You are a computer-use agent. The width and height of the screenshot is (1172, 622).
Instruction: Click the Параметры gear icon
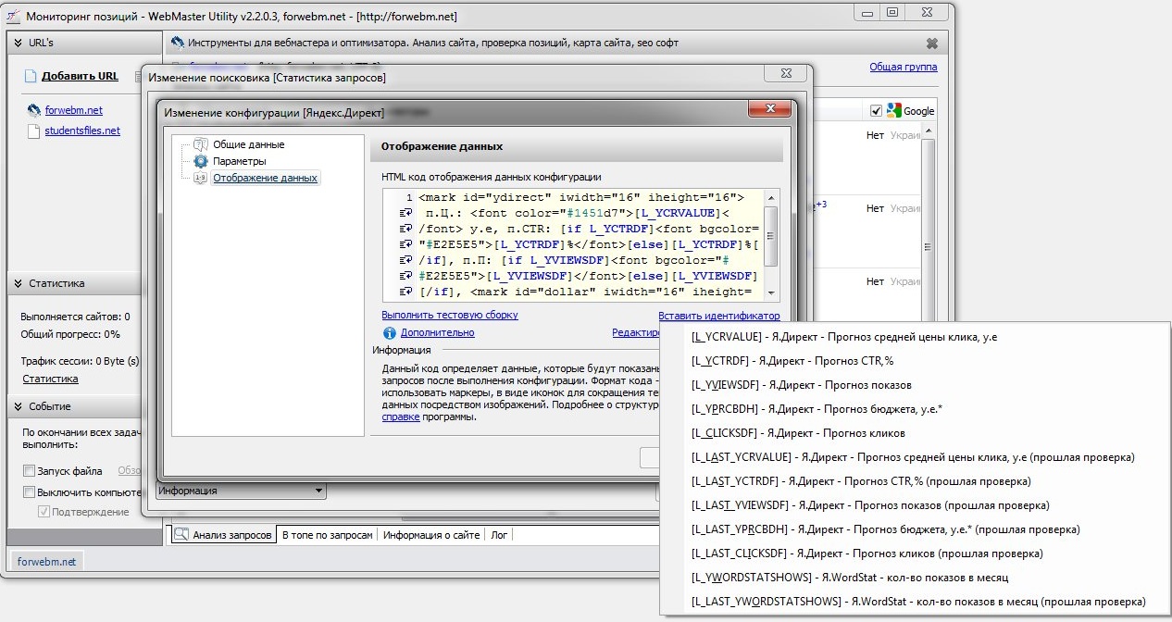201,161
